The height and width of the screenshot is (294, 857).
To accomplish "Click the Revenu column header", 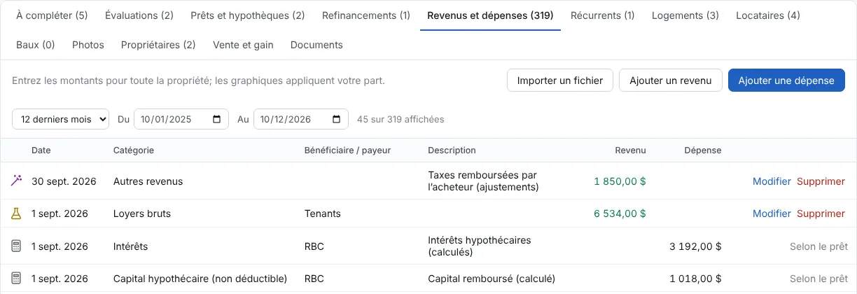I will [630, 150].
